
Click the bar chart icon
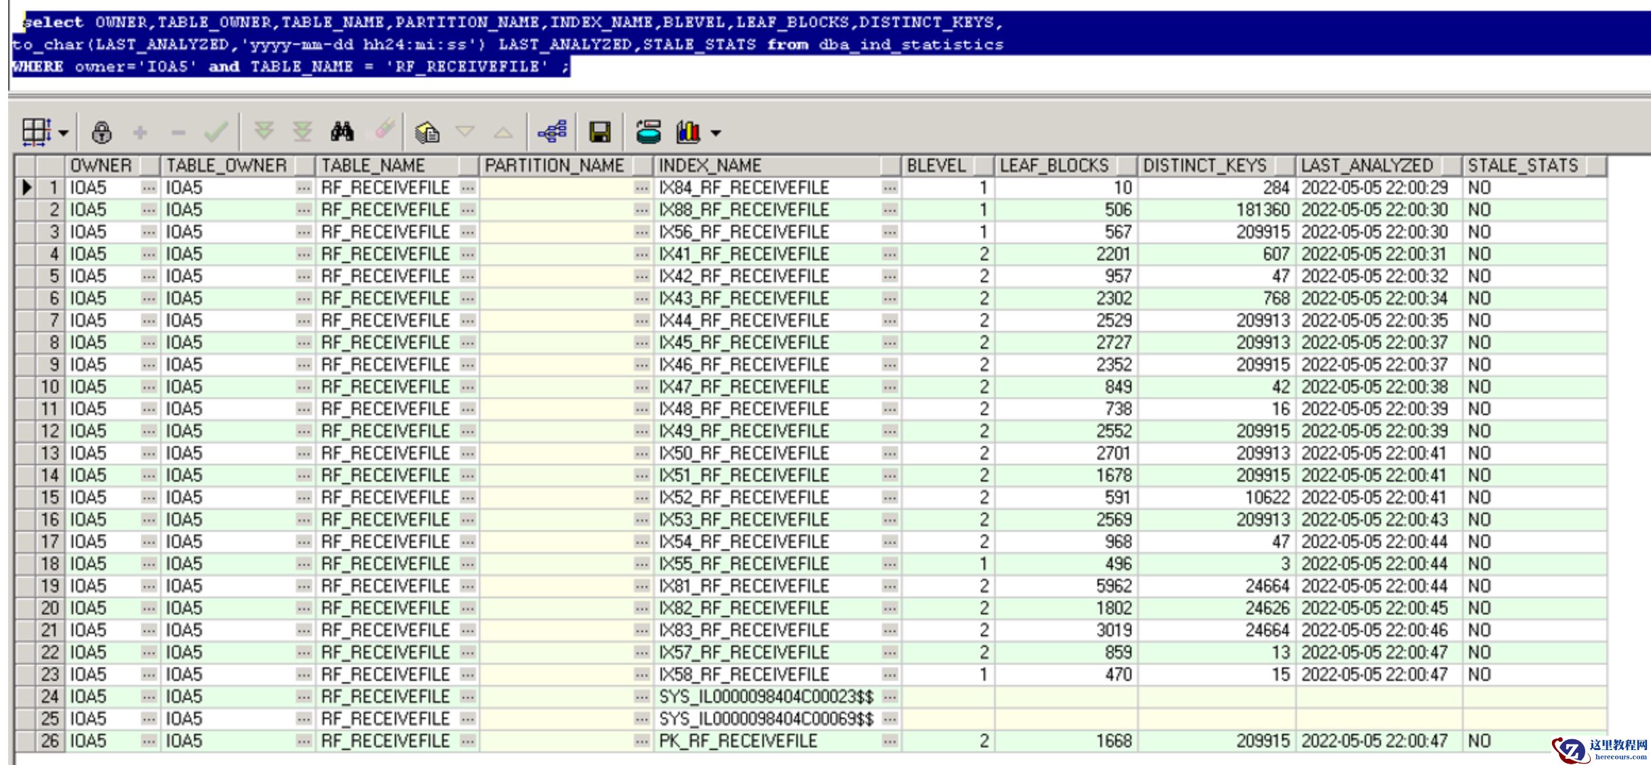click(x=688, y=132)
